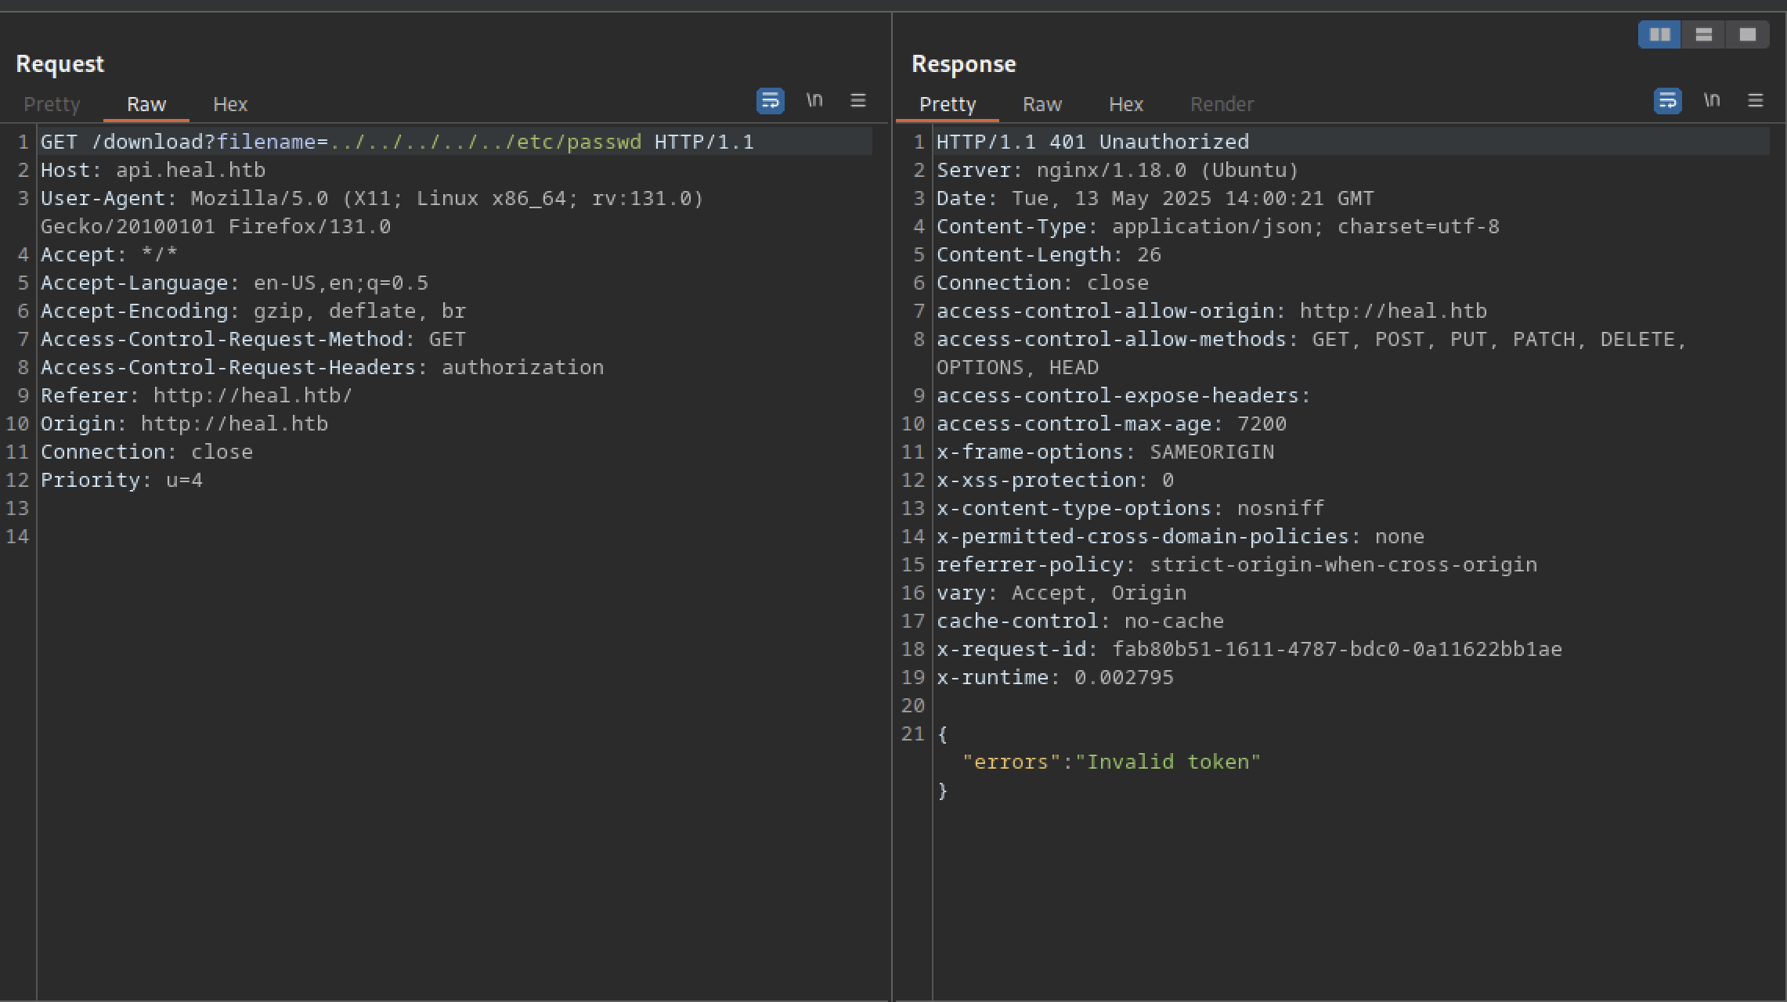
Task: Select the Request Pretty tab
Action: tap(52, 104)
